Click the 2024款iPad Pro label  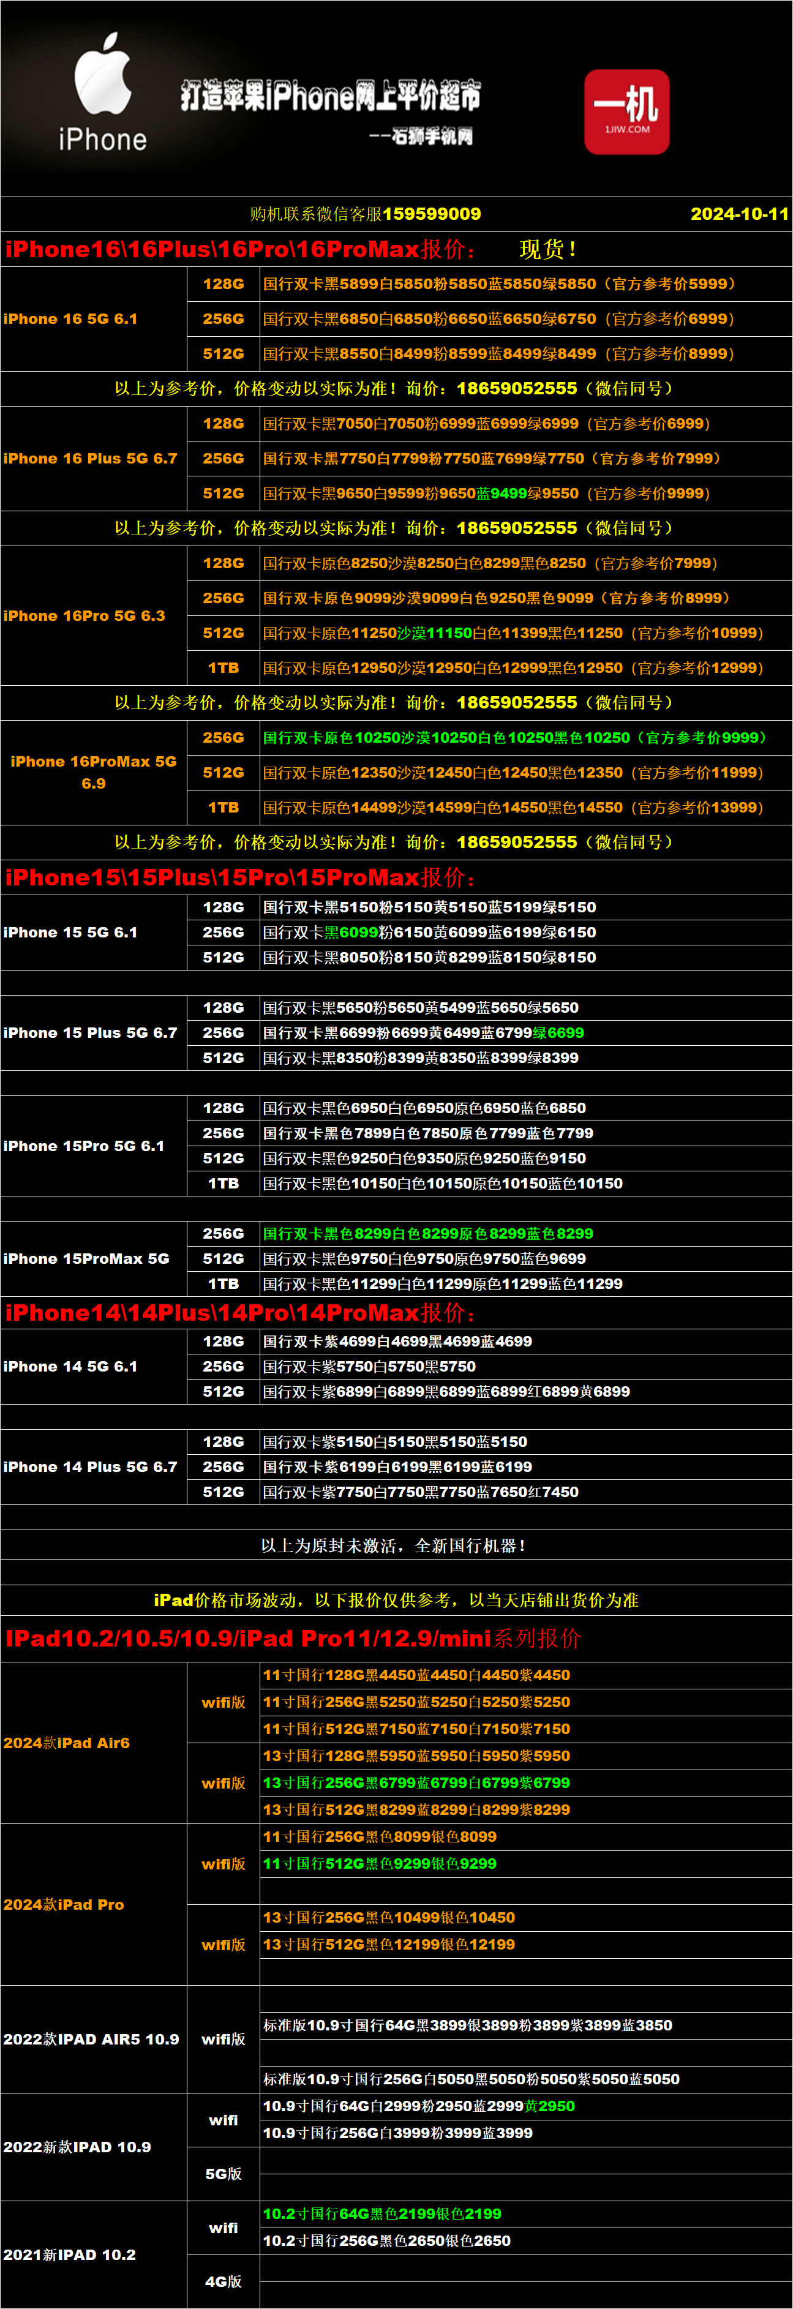coord(64,1905)
